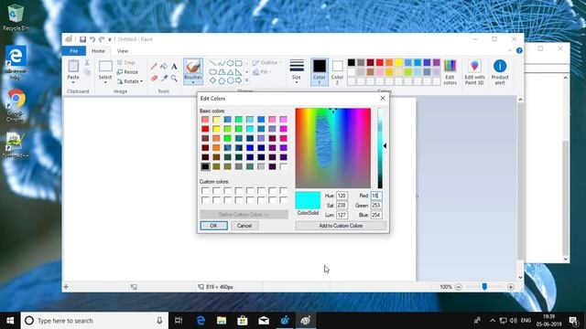Open the Quick Access Toolbar customize arrow

tap(110, 39)
